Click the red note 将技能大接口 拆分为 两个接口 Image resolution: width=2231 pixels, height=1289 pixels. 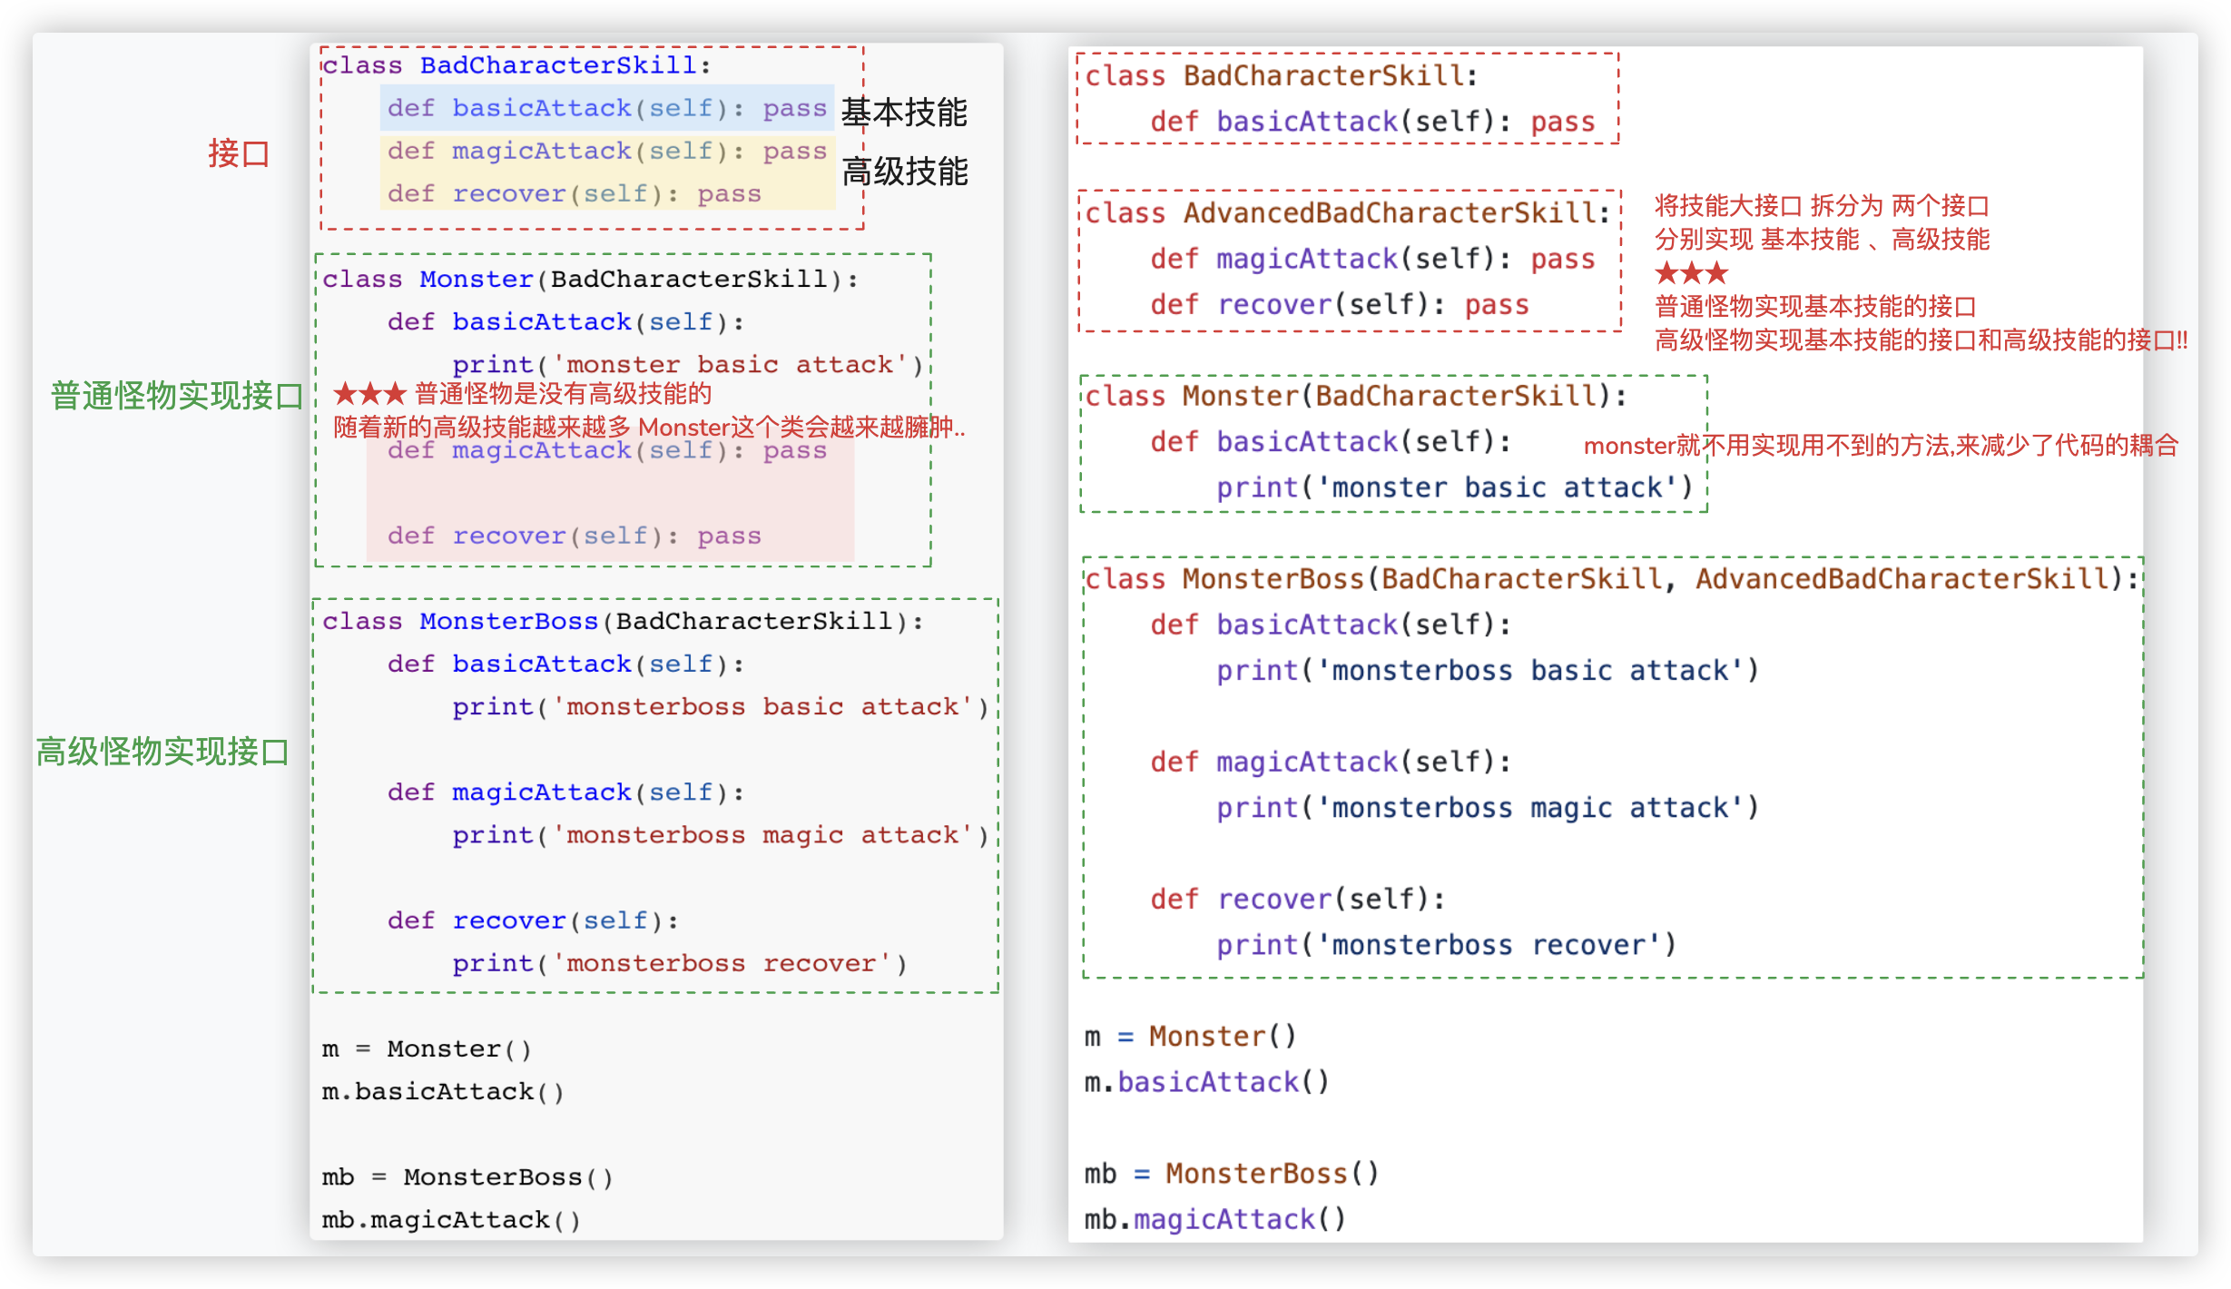(x=1821, y=206)
